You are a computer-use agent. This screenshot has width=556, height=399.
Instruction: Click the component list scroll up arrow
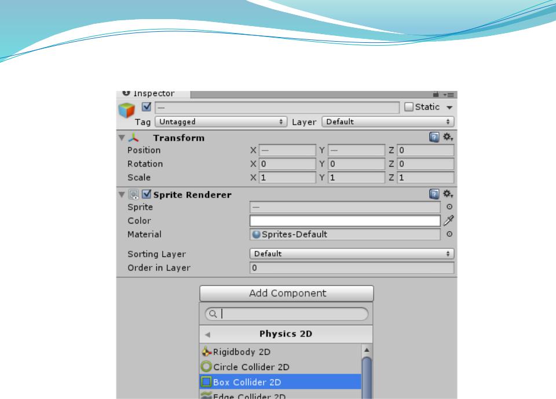[x=367, y=350]
